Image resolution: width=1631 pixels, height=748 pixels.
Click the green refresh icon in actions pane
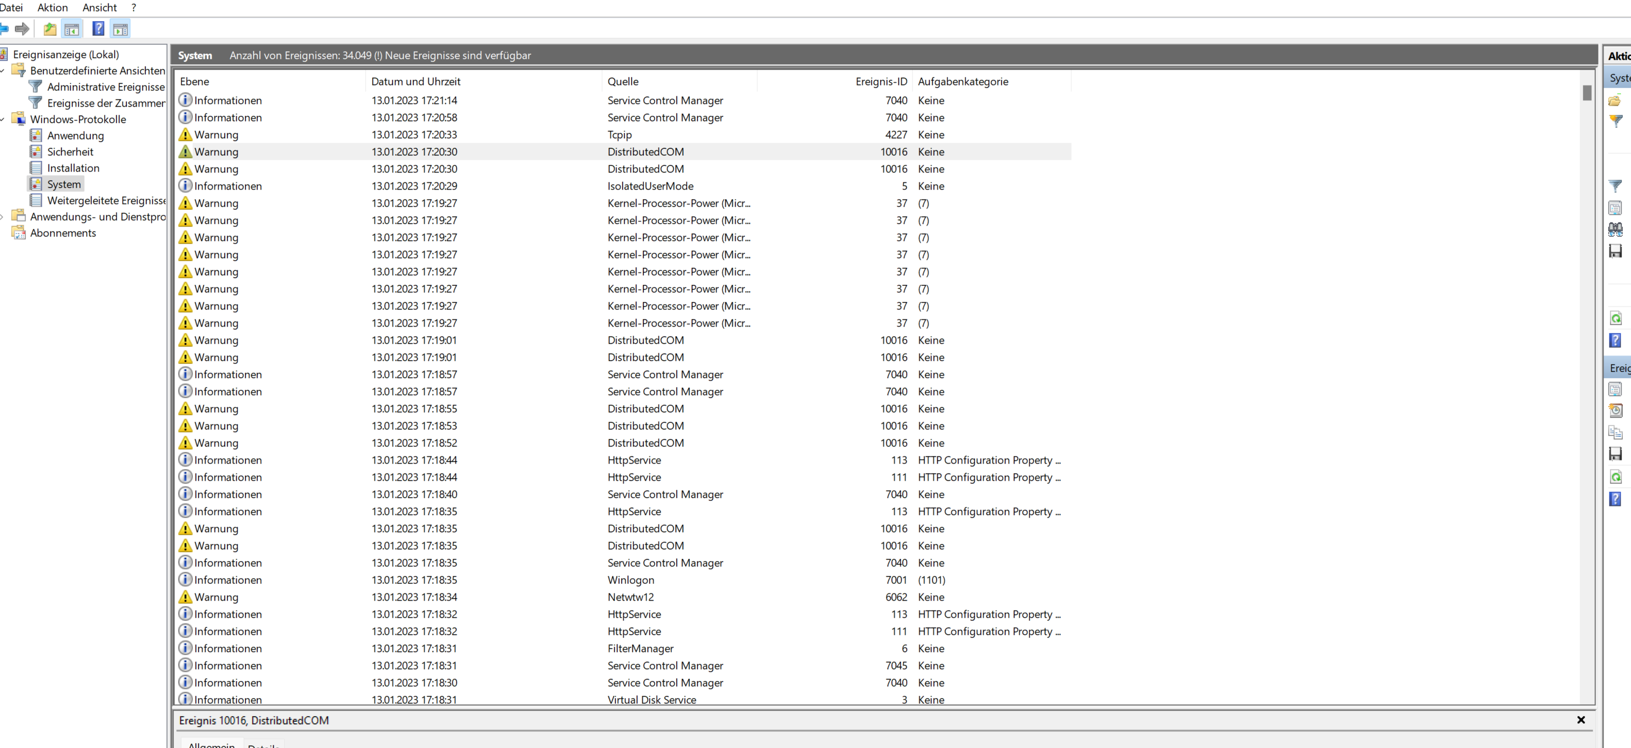(x=1616, y=319)
